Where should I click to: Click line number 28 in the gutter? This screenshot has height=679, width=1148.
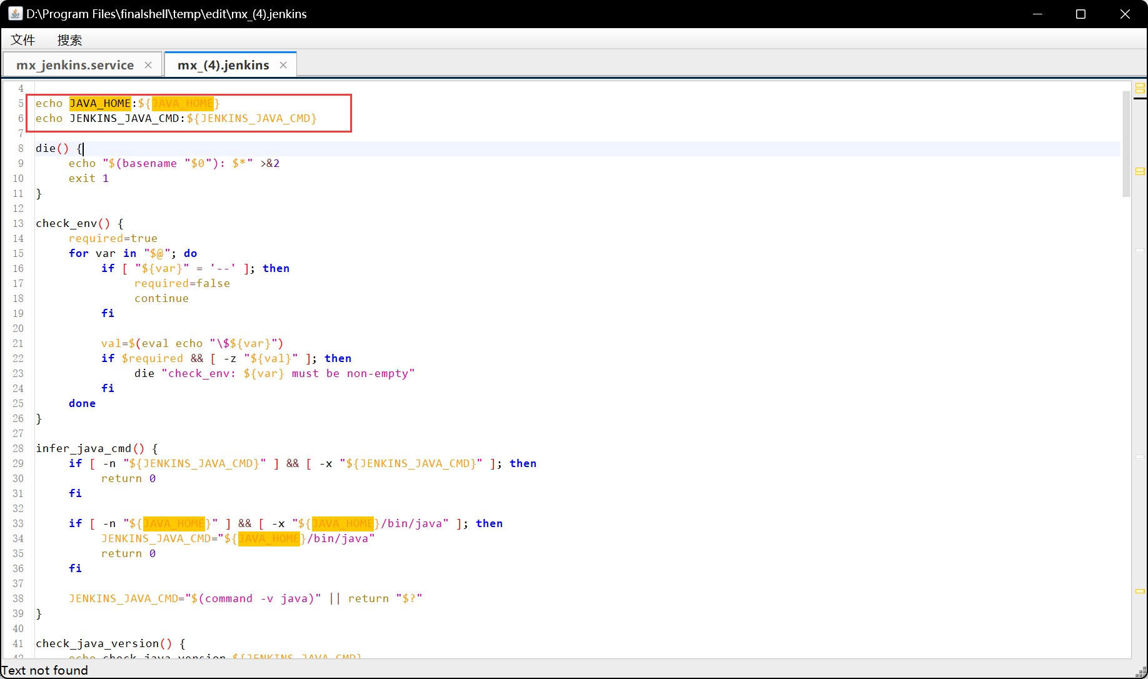[x=18, y=448]
